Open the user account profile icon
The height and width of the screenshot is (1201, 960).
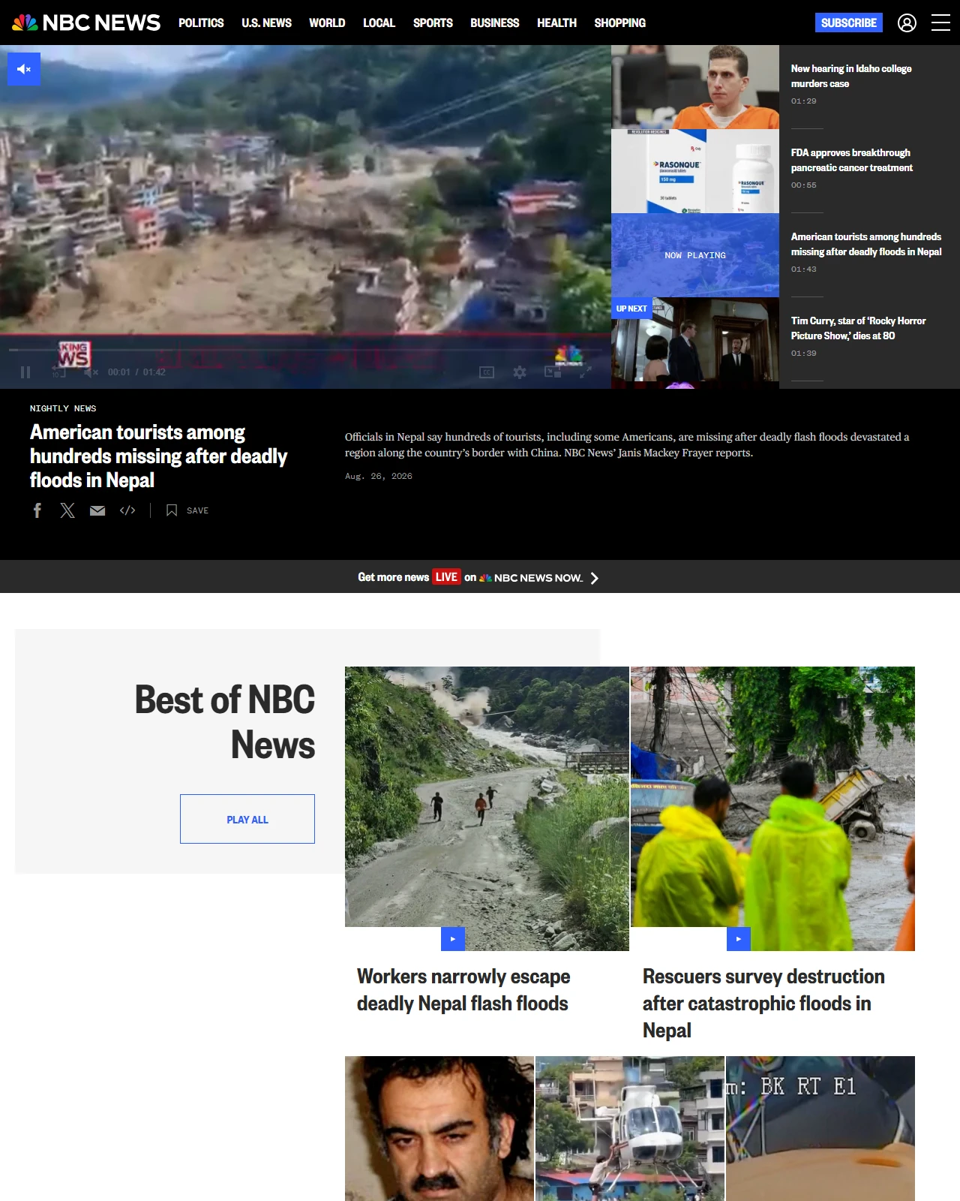907,23
